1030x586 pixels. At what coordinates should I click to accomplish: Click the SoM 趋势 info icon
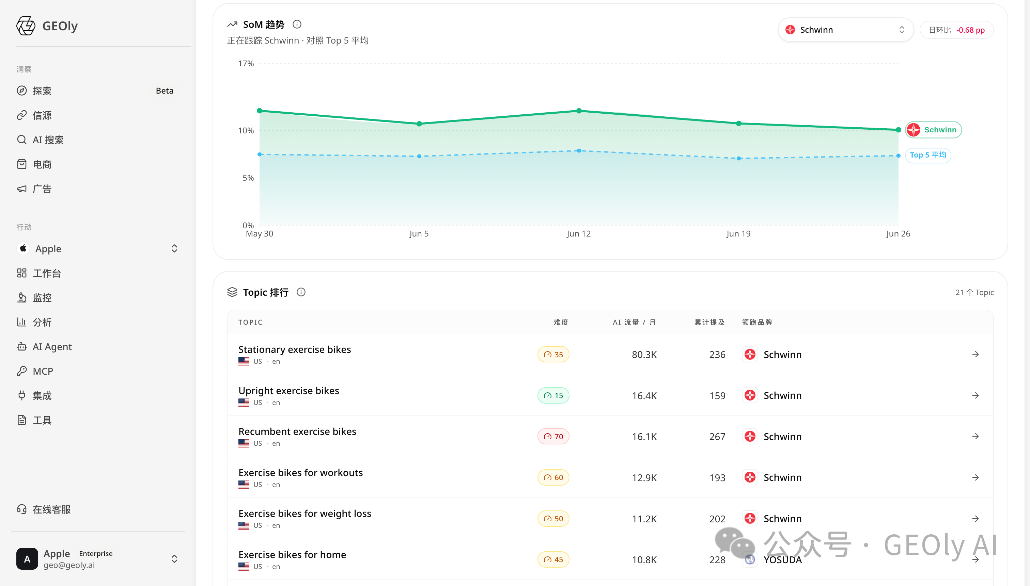tap(297, 25)
